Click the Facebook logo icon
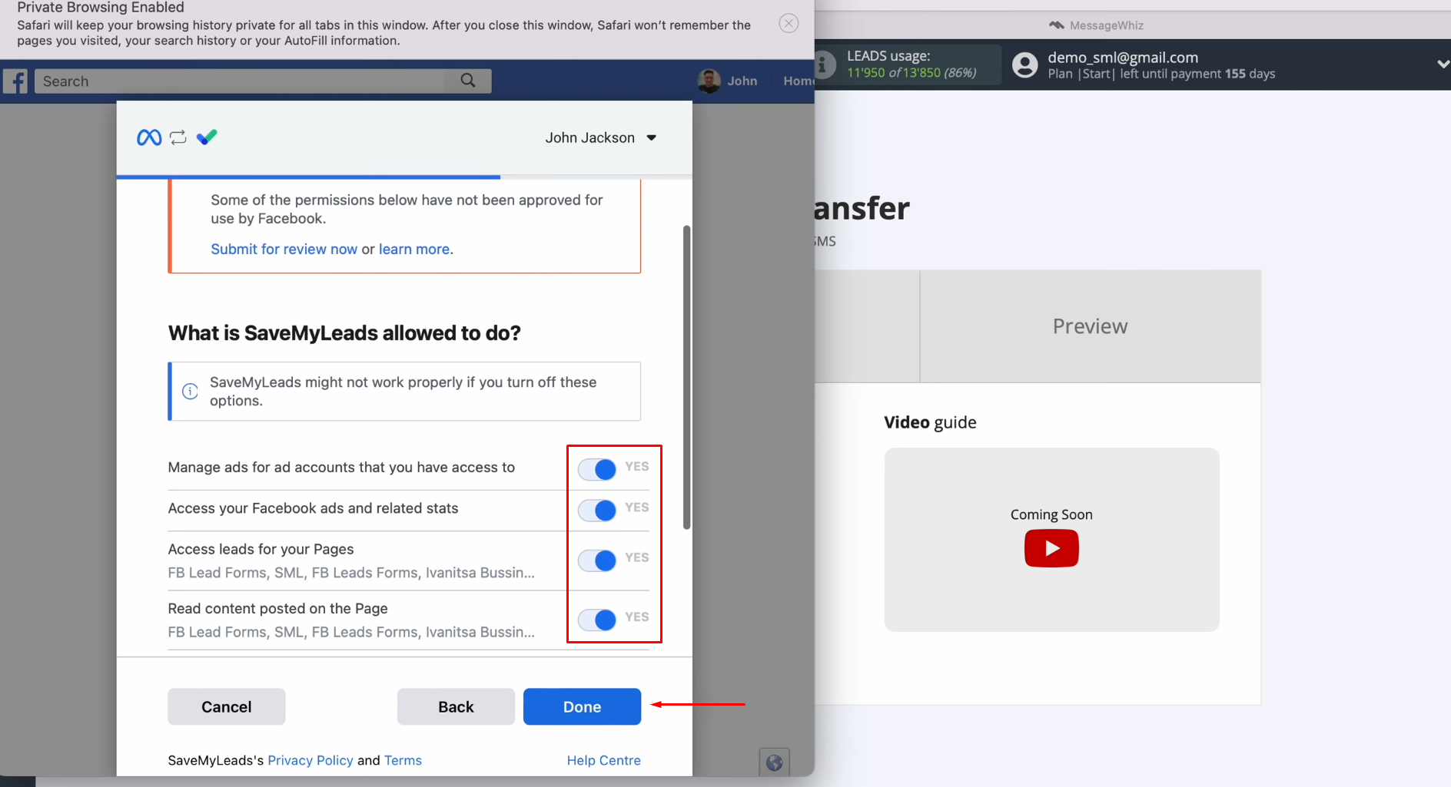This screenshot has height=787, width=1451. click(15, 81)
